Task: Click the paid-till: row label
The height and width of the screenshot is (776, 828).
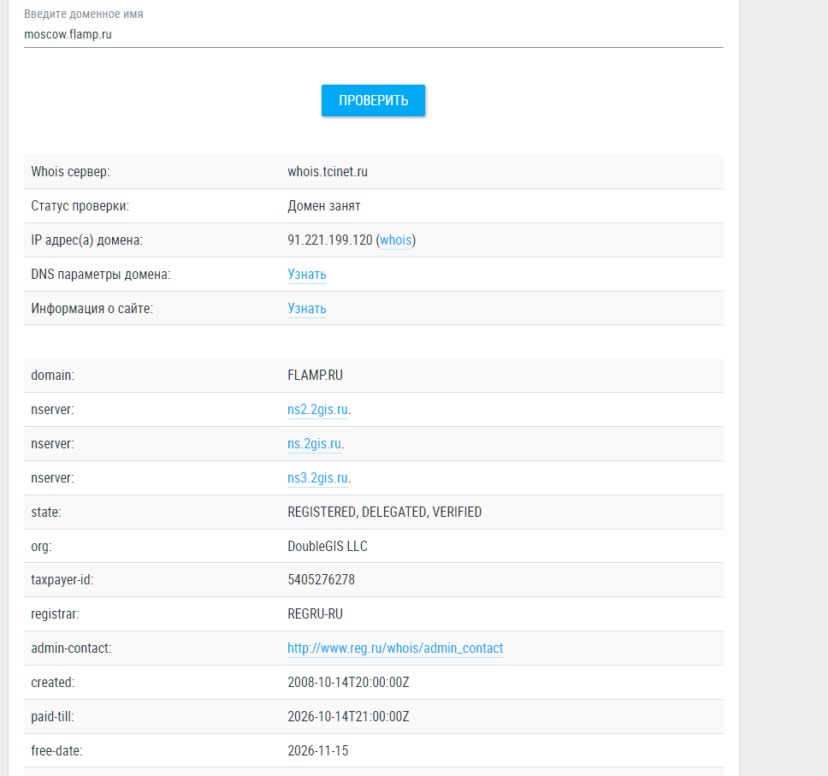Action: (x=52, y=717)
